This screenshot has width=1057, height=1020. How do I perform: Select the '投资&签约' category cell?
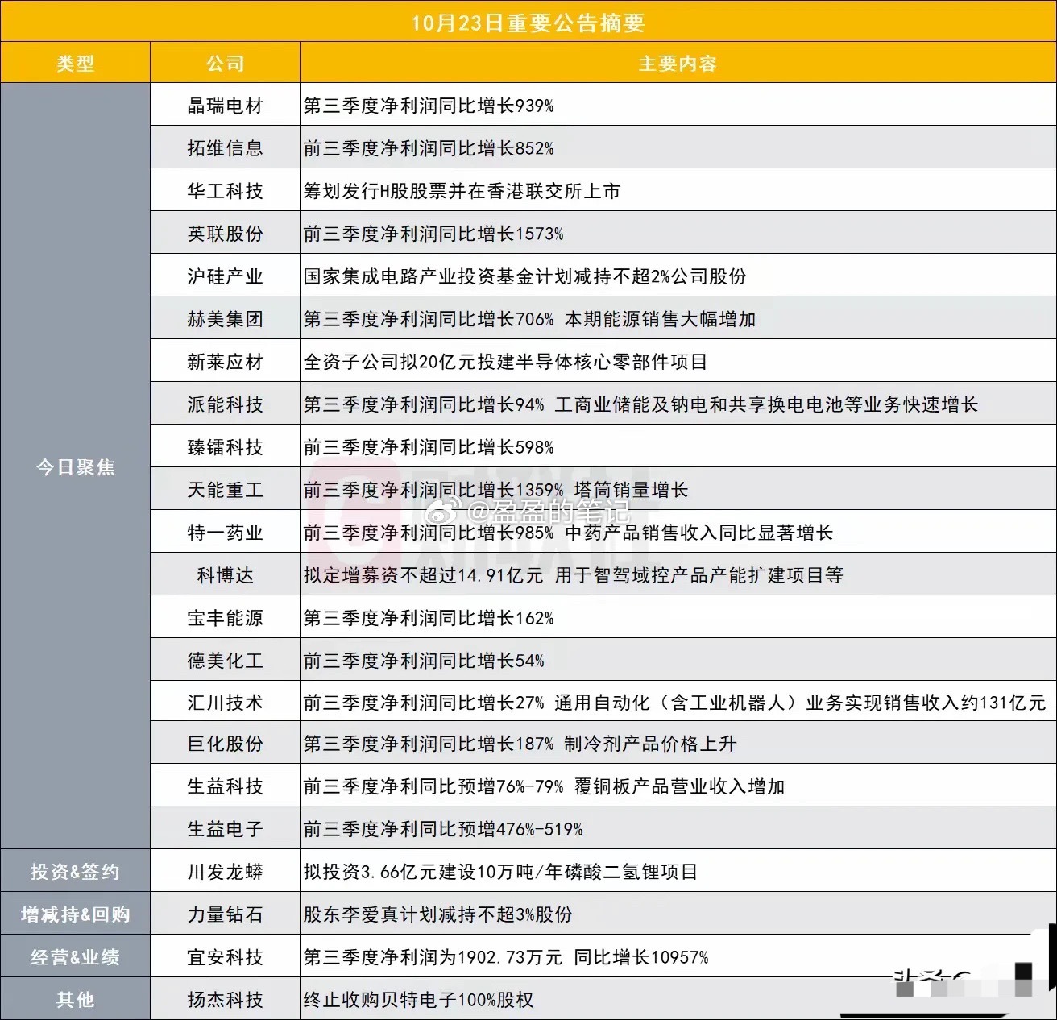pos(75,872)
